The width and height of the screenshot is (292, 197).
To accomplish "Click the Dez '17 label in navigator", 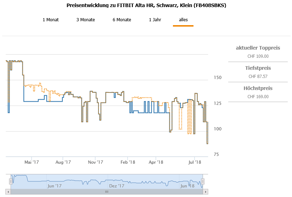I will (x=117, y=186).
